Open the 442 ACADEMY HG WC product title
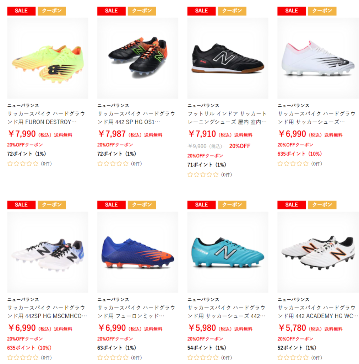The height and width of the screenshot is (364, 359). 318,312
